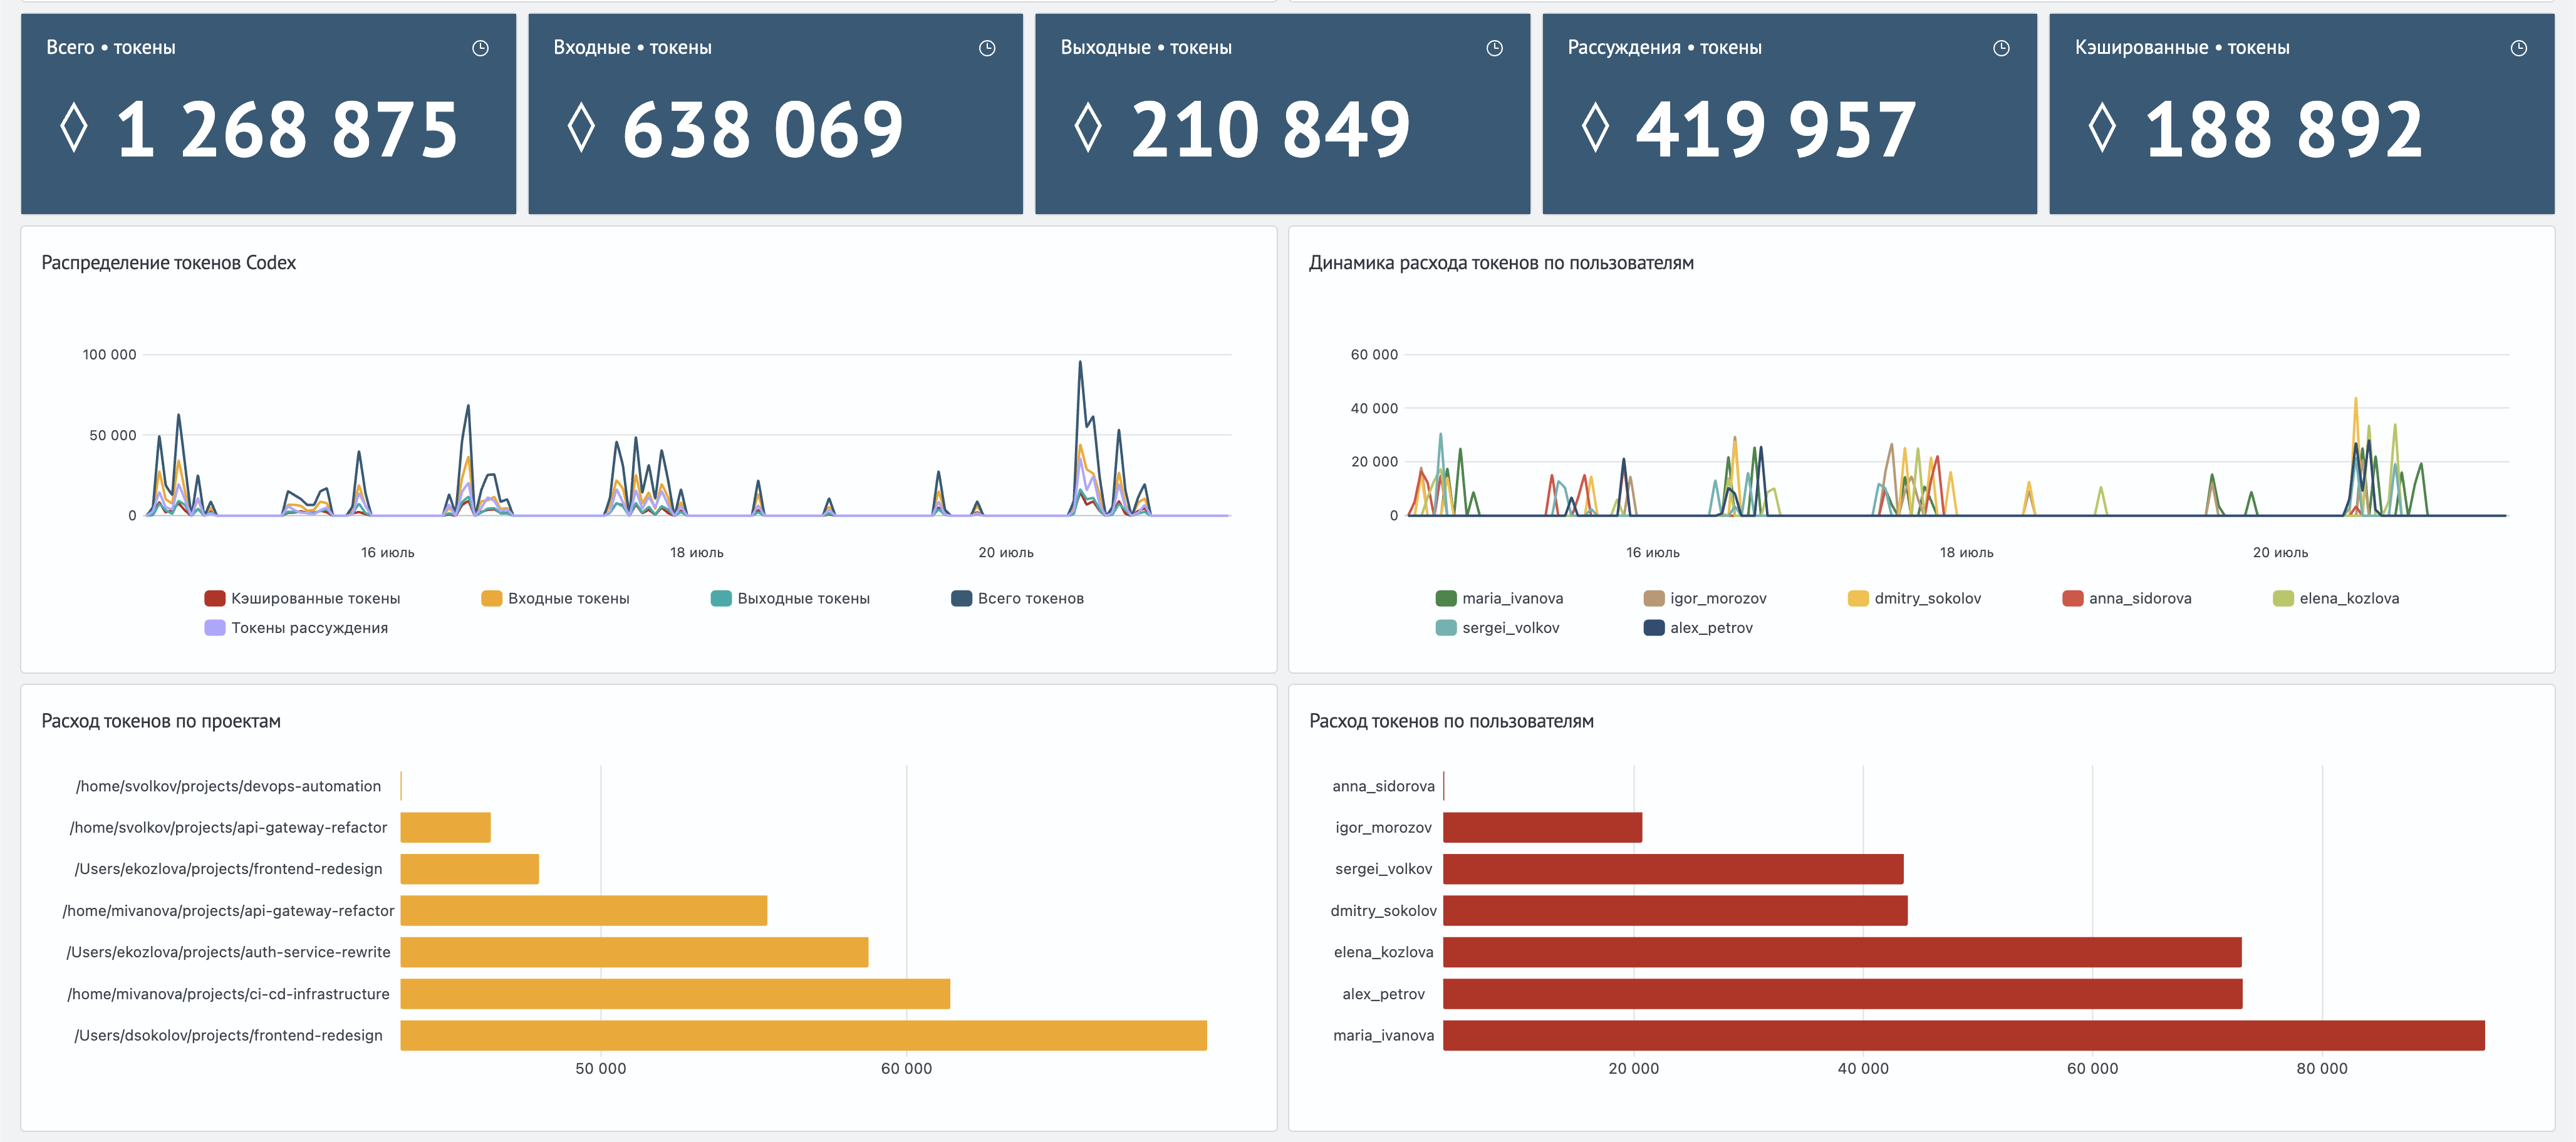
Task: Click 20 июль on the user dynamics chart
Action: (x=2280, y=552)
